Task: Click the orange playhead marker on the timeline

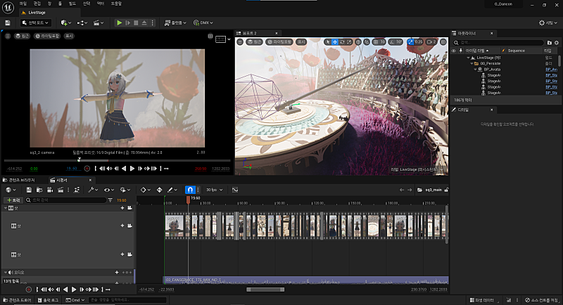Action: pos(188,200)
